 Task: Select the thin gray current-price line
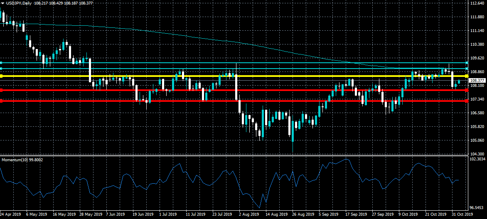pyautogui.click(x=234, y=81)
